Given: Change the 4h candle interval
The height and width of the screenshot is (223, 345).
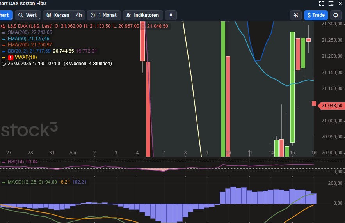Looking at the screenshot, I should click(x=79, y=15).
